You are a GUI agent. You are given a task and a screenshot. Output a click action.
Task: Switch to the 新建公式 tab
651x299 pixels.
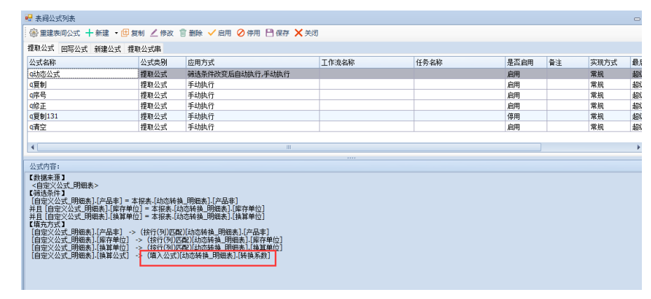pos(108,49)
